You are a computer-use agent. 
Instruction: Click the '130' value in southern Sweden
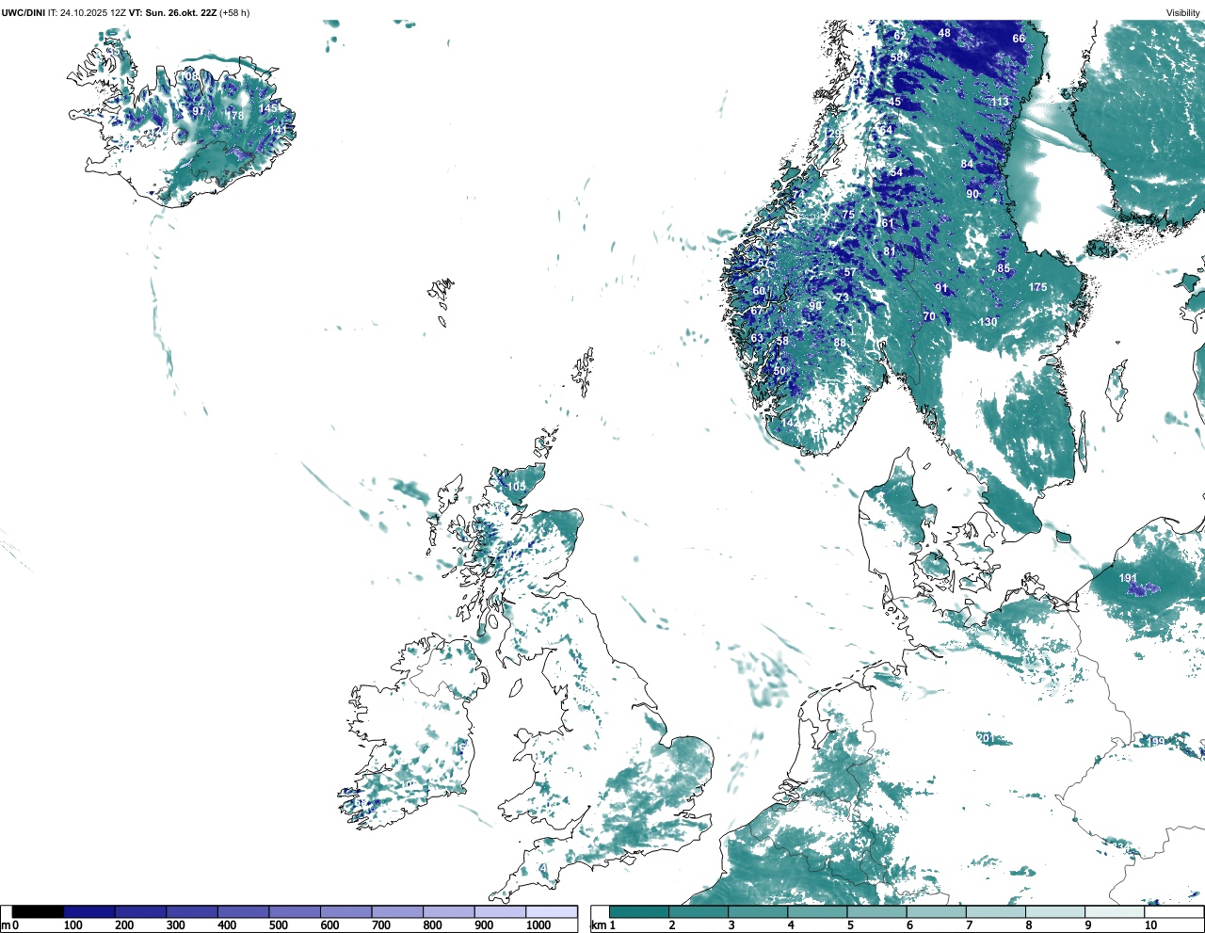pos(988,322)
